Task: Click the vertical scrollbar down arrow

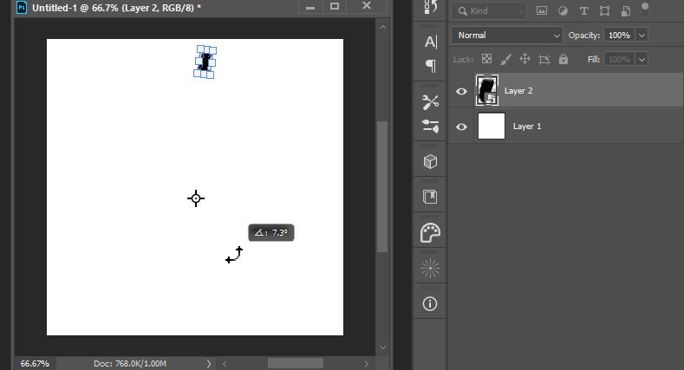Action: coord(382,347)
